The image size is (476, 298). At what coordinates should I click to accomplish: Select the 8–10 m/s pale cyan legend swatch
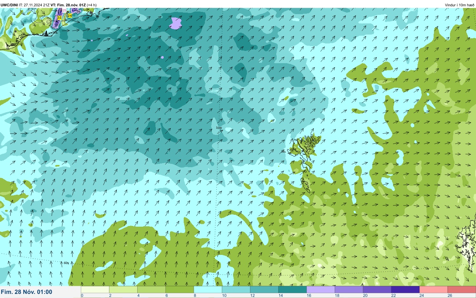[x=208, y=289]
